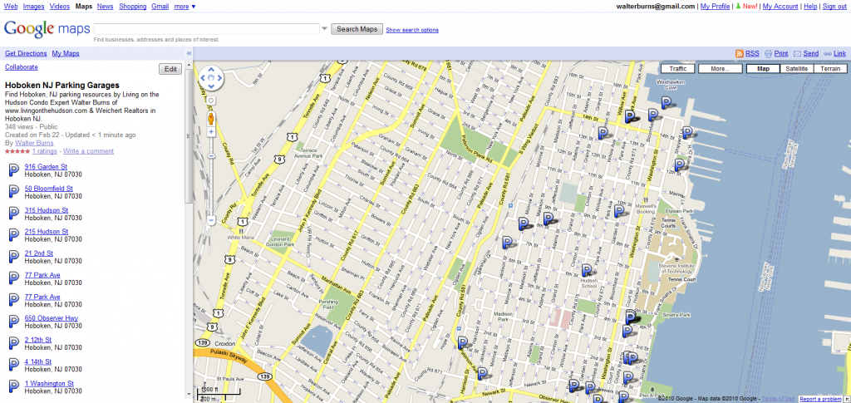Open the Terms of Use link
This screenshot has height=403, width=851.
[x=778, y=399]
